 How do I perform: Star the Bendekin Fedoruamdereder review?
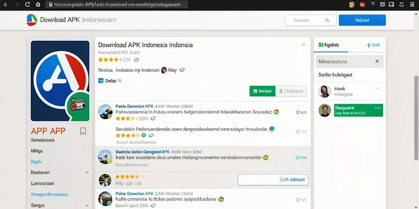point(301,131)
